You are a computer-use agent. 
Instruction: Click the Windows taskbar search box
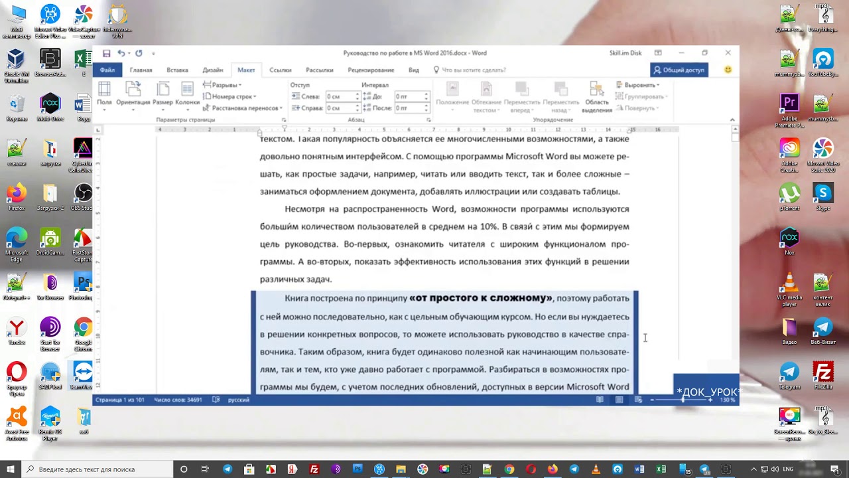97,469
